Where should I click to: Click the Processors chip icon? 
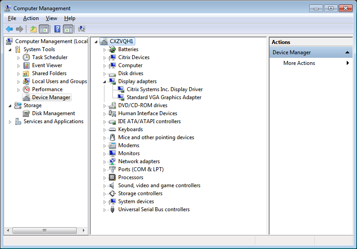112,177
